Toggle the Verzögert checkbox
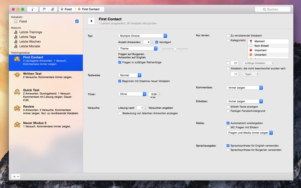This screenshot has width=301, height=188. (x=157, y=42)
